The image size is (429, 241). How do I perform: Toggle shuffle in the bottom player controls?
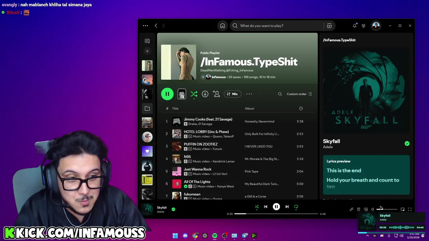pos(257,207)
